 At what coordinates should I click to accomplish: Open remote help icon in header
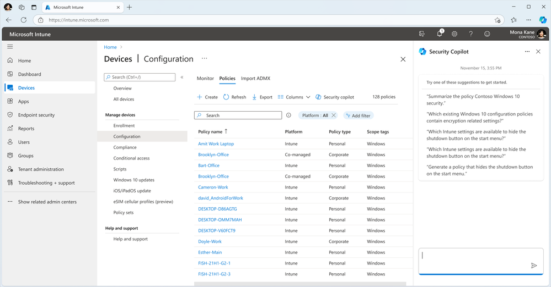click(422, 34)
